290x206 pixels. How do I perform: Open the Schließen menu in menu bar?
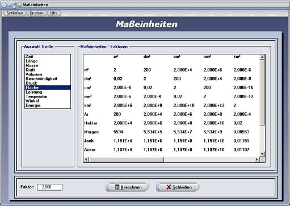(x=15, y=13)
